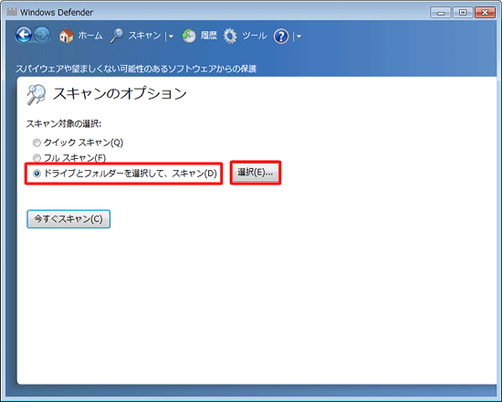Maximize the Windows Defender window

(x=463, y=13)
